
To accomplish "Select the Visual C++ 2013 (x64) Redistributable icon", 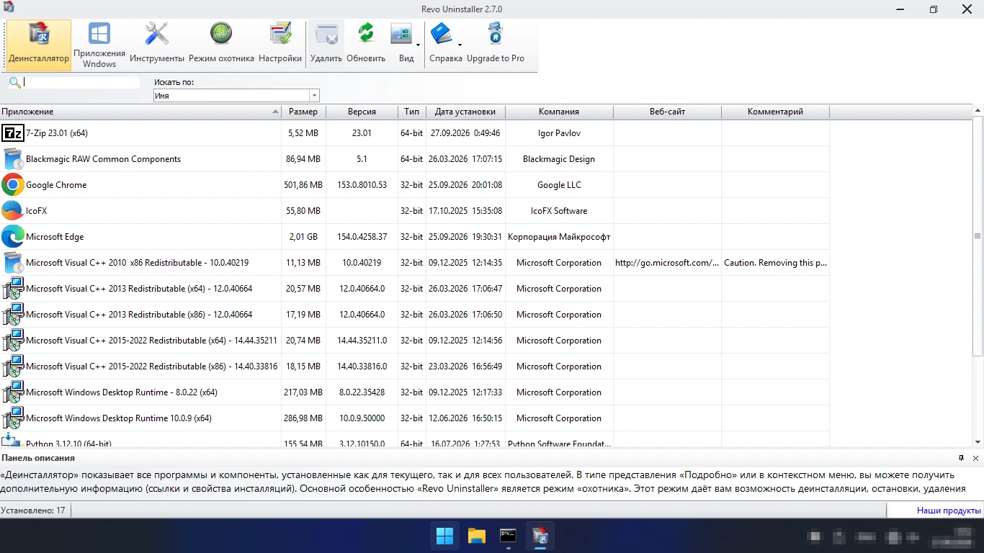I will point(13,289).
